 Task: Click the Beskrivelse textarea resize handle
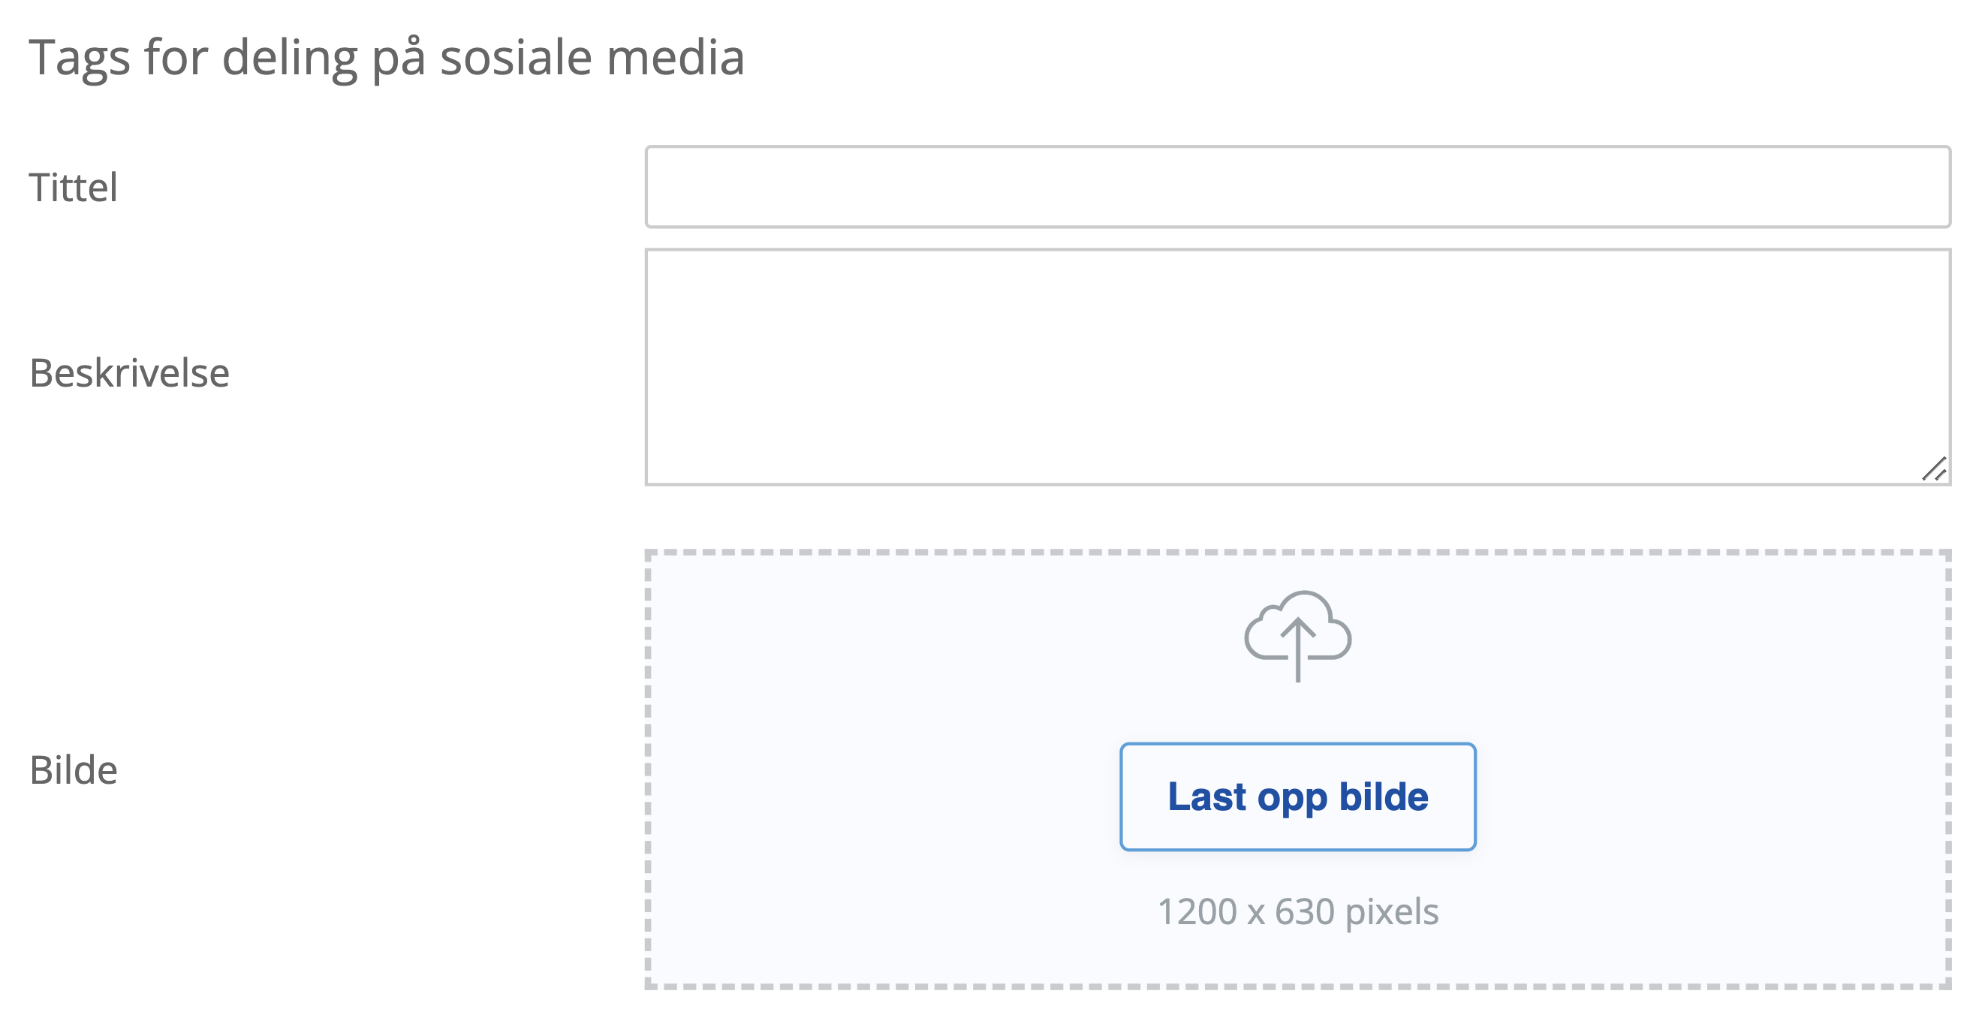1934,468
